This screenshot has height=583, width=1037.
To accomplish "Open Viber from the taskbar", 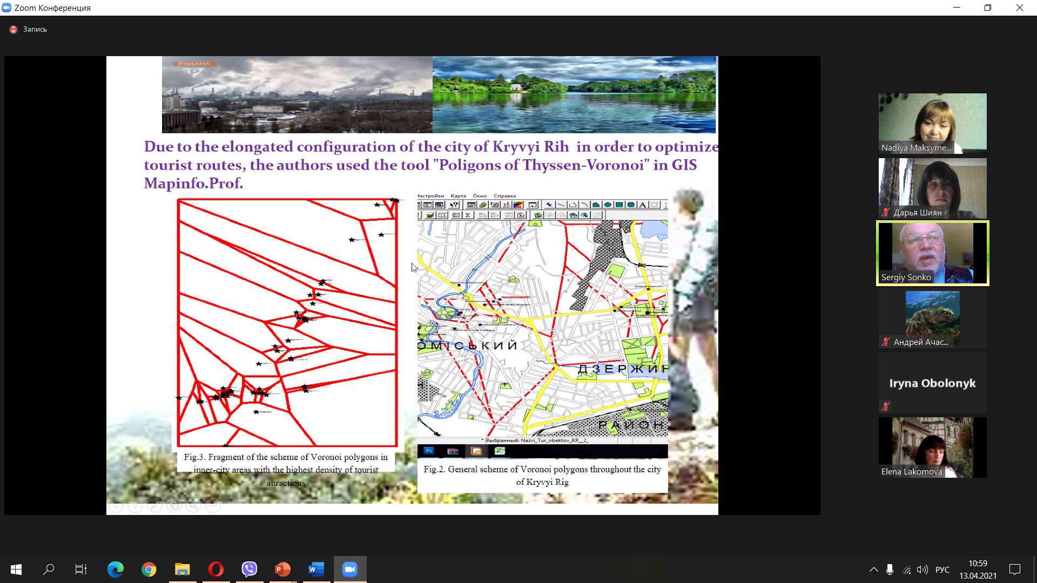I will [x=249, y=570].
